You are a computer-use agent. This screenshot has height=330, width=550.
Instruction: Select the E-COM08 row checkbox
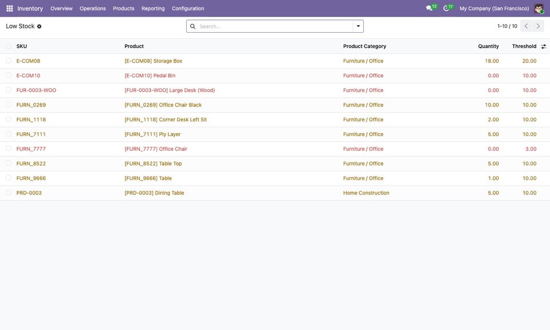click(9, 61)
